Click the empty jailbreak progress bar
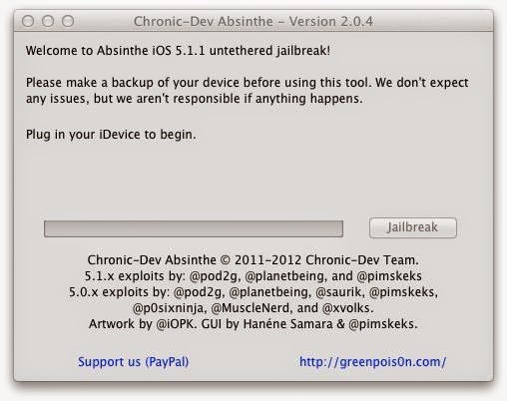The height and width of the screenshot is (401, 507). (x=194, y=228)
